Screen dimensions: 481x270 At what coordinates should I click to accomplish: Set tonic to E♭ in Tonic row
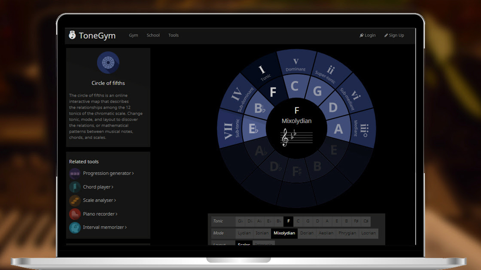pos(269,221)
